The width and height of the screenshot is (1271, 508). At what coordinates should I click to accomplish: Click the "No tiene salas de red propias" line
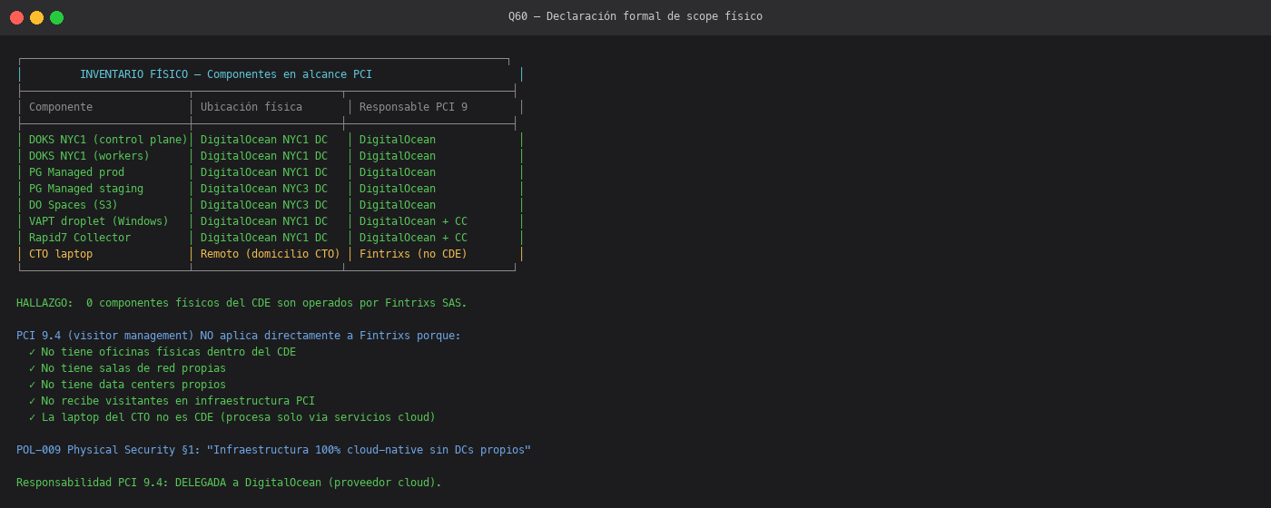[x=127, y=368]
